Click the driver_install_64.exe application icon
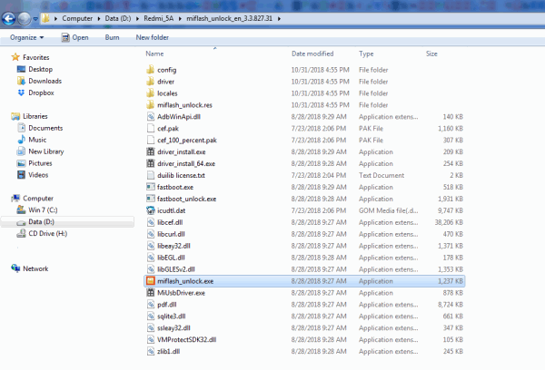The height and width of the screenshot is (370, 545). pos(150,163)
